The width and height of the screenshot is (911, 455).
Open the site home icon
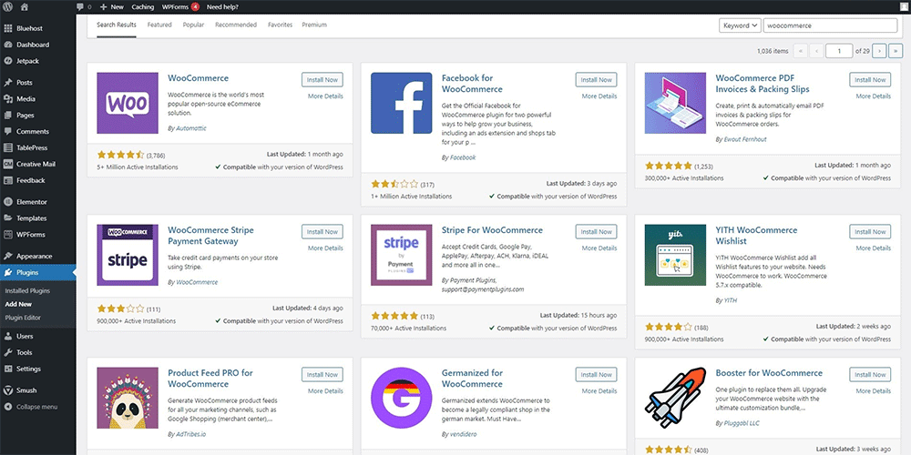tap(27, 6)
